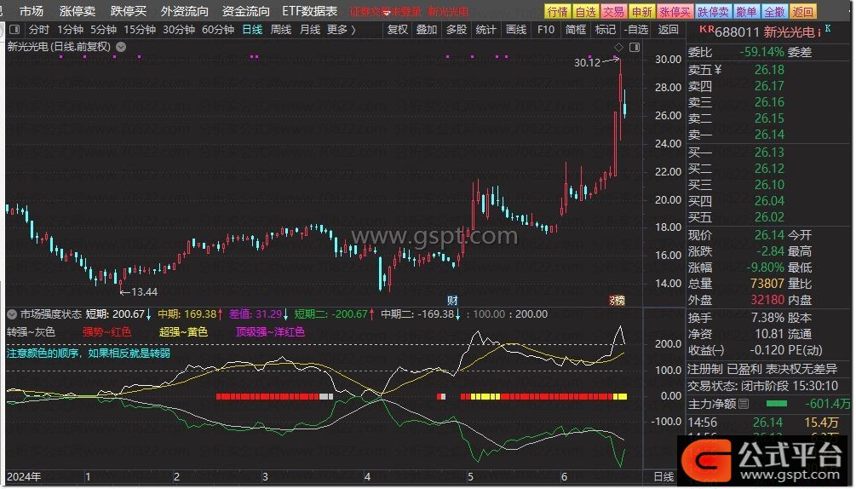Open the 跌停买 menu

[x=129, y=11]
